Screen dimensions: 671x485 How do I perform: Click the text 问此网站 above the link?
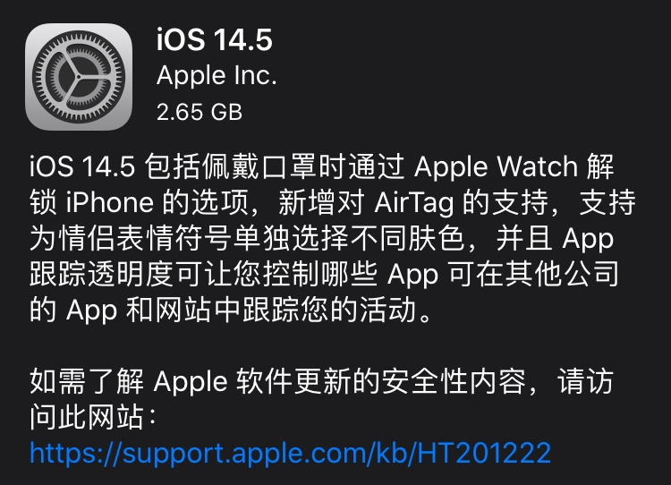click(x=87, y=417)
